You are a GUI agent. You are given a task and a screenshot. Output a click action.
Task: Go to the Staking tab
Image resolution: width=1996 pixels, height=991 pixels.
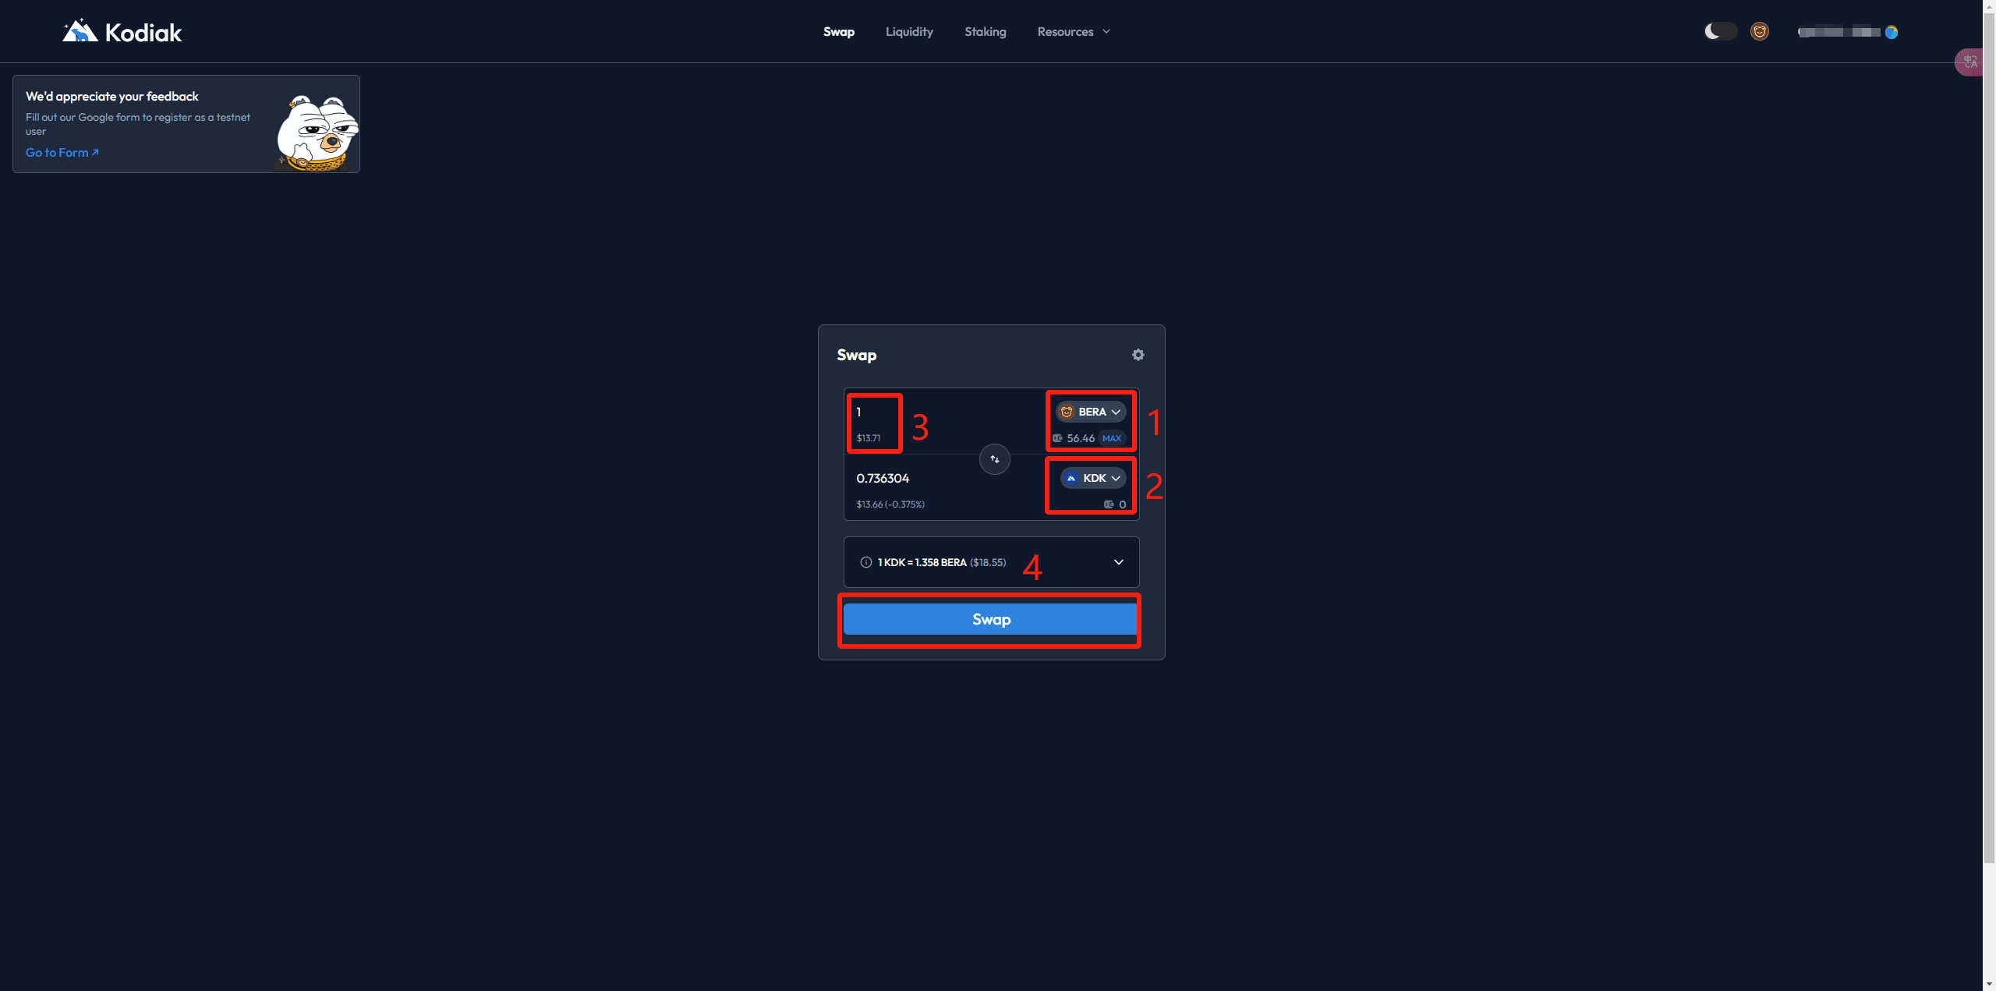coord(985,32)
